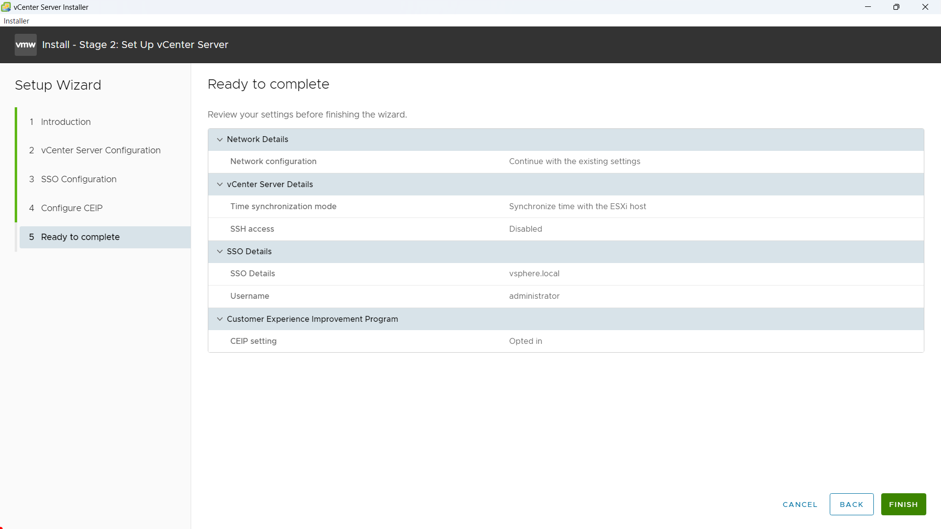Select the Ready to complete step
941x529 pixels.
[x=80, y=237]
